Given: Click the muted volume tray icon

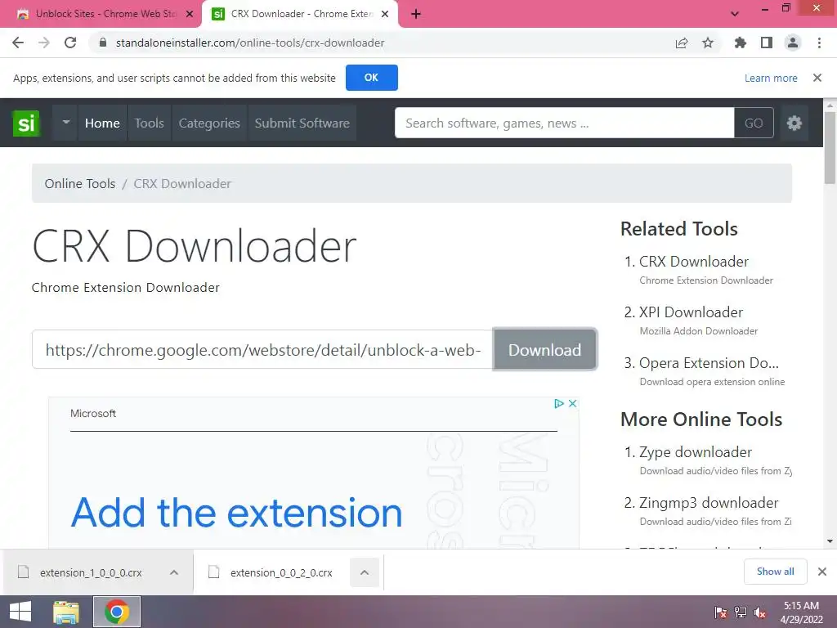Looking at the screenshot, I should click(x=760, y=612).
